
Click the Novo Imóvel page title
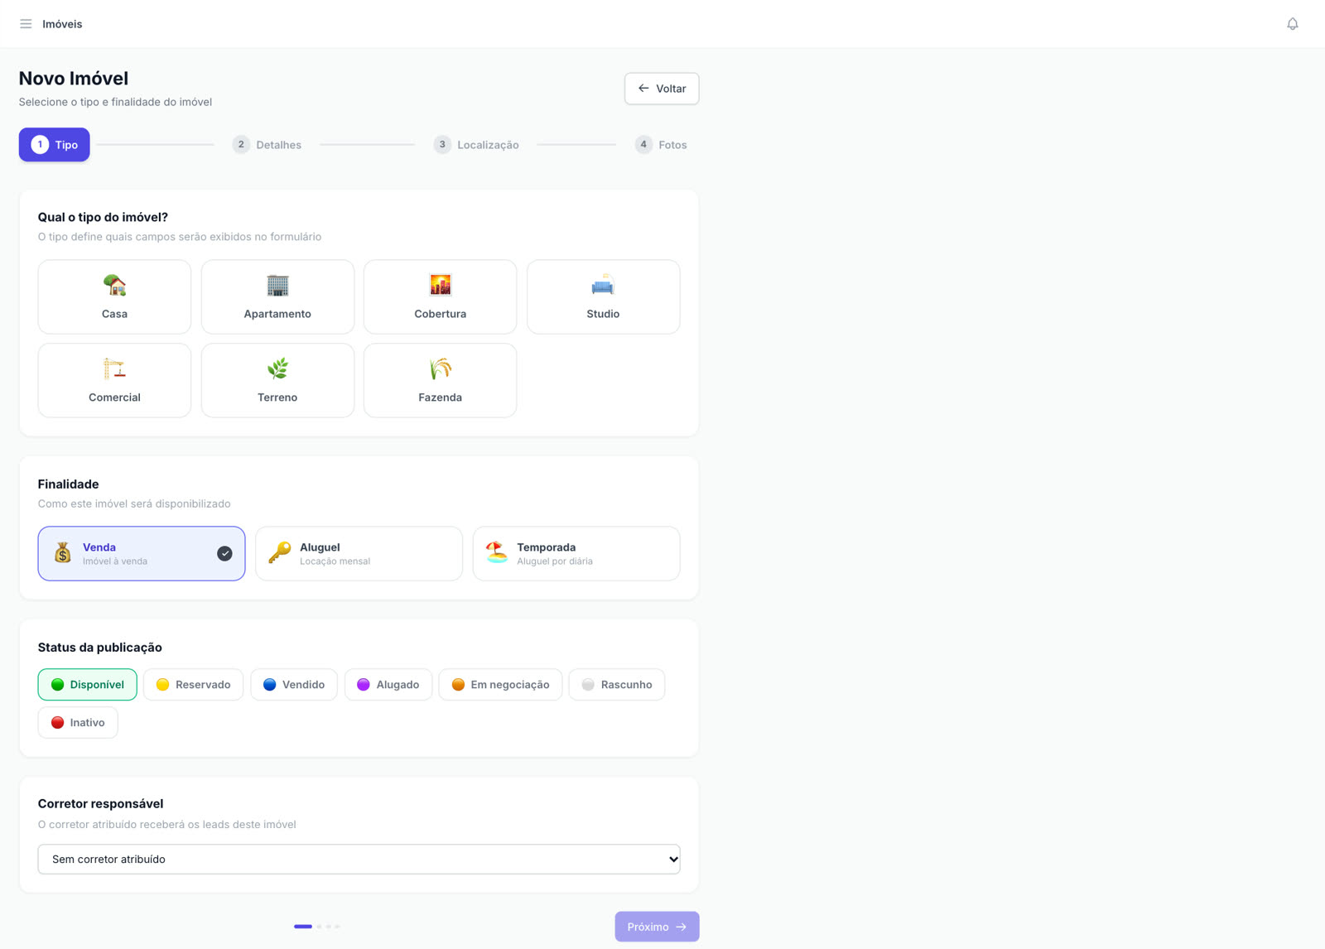[x=74, y=79]
